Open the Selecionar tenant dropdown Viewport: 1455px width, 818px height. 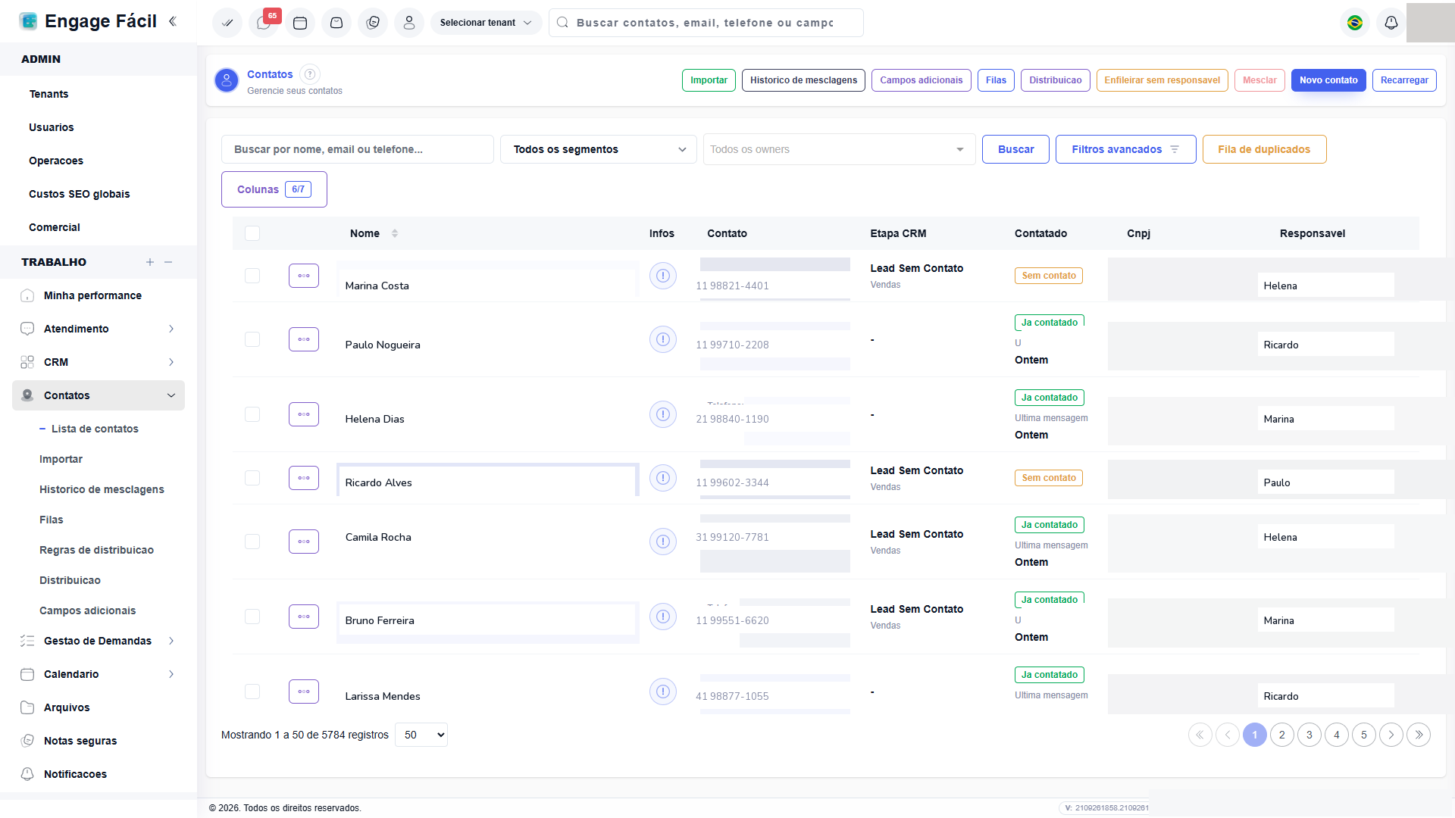point(486,23)
